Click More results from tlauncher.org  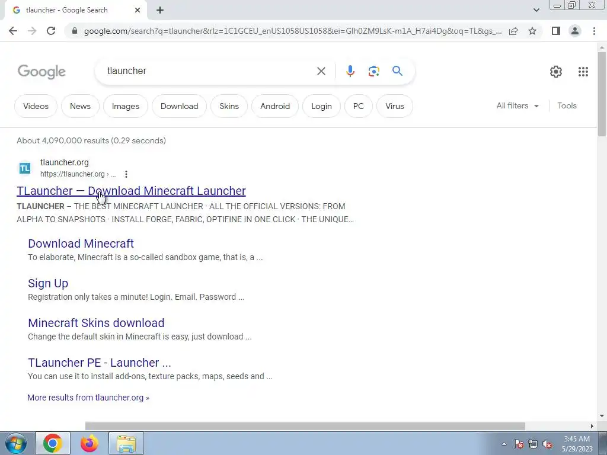pyautogui.click(x=88, y=398)
